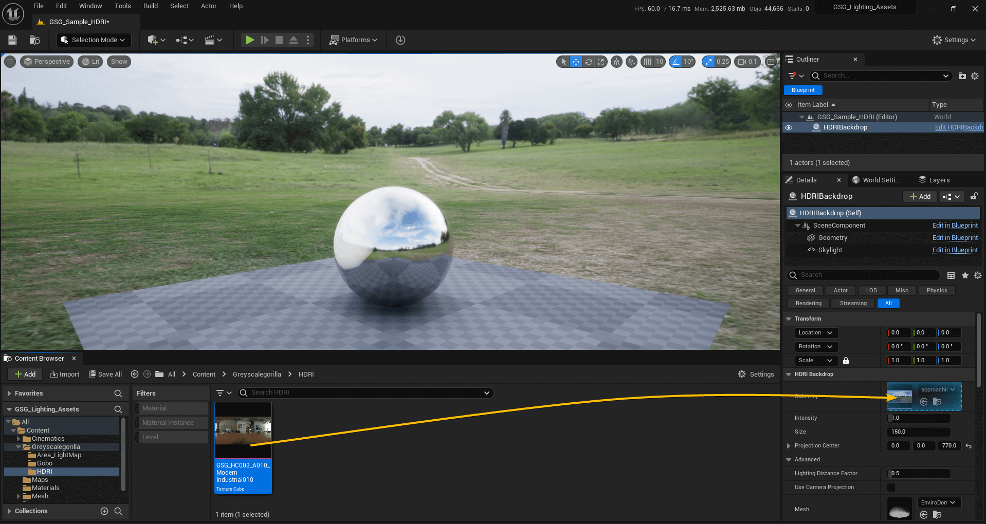
Task: Toggle the scale ratio lock
Action: point(846,361)
